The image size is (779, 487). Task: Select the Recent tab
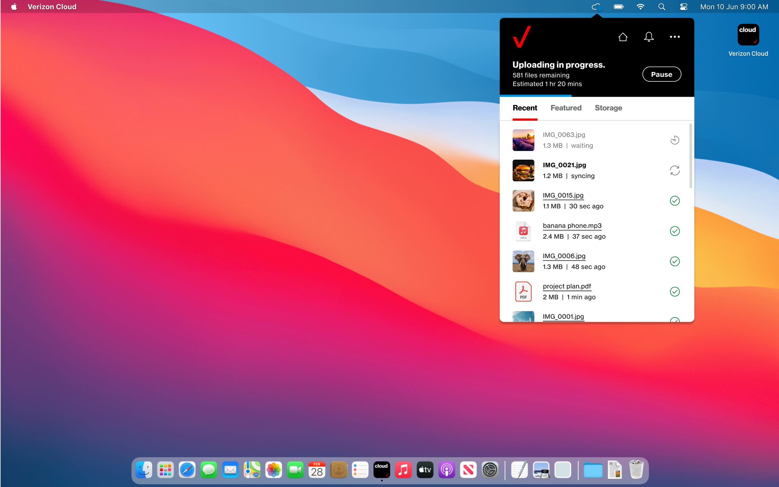pos(525,108)
